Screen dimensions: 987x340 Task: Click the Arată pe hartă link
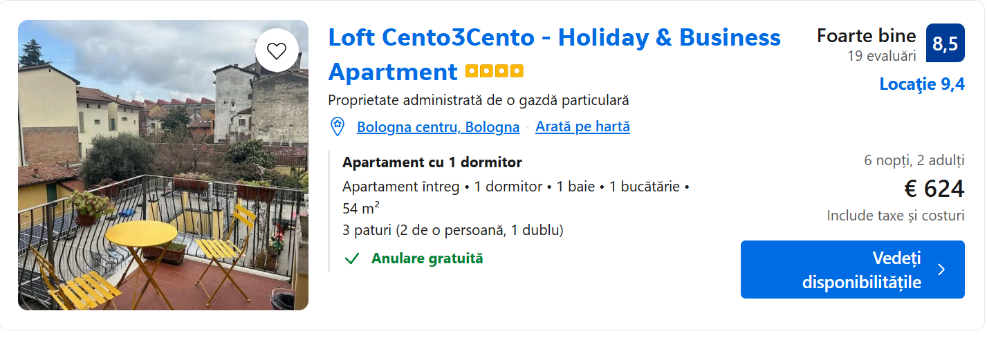[x=582, y=127]
